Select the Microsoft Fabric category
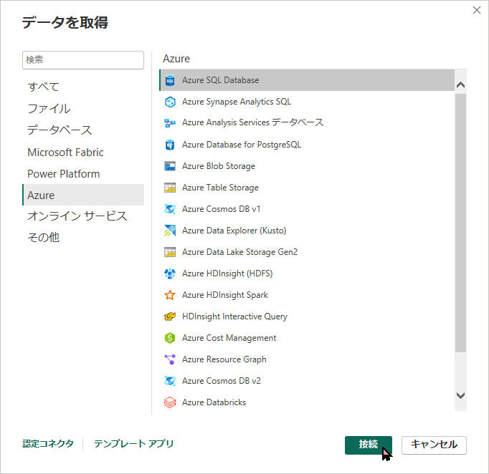The height and width of the screenshot is (474, 489). (65, 153)
